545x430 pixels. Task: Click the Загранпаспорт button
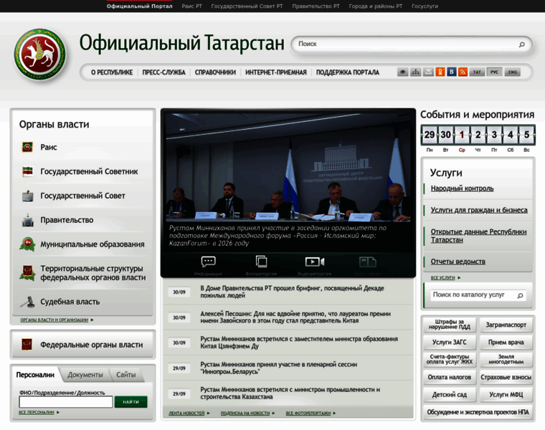point(506,325)
